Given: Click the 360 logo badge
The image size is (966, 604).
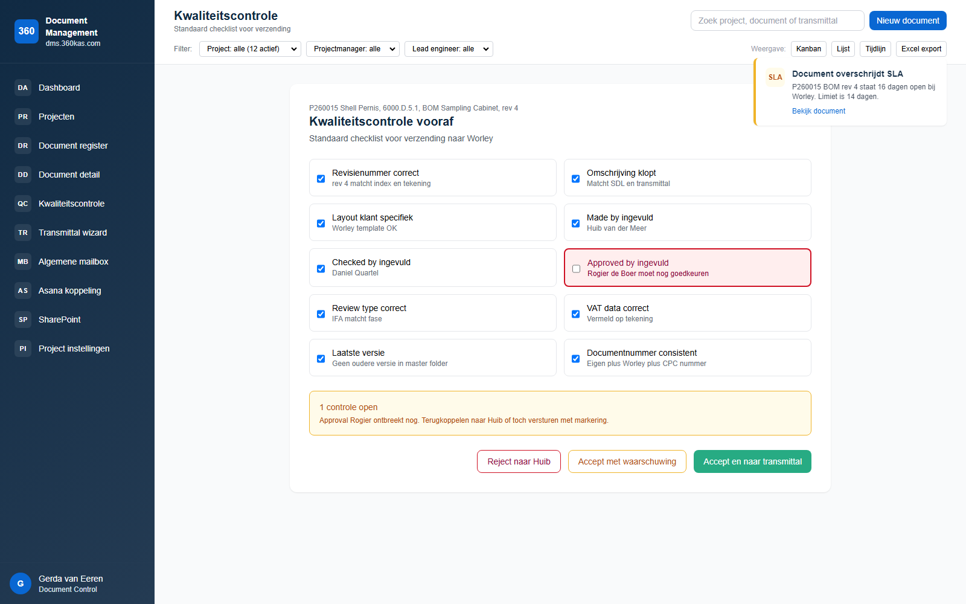Looking at the screenshot, I should [x=27, y=31].
